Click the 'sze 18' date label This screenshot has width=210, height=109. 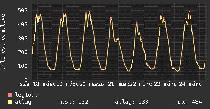[30, 84]
